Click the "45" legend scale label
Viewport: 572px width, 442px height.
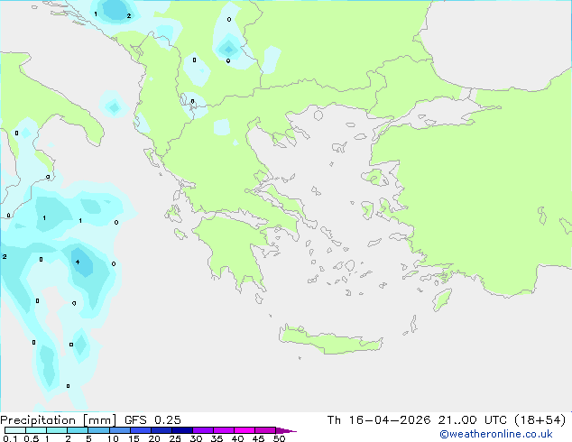[x=258, y=438]
